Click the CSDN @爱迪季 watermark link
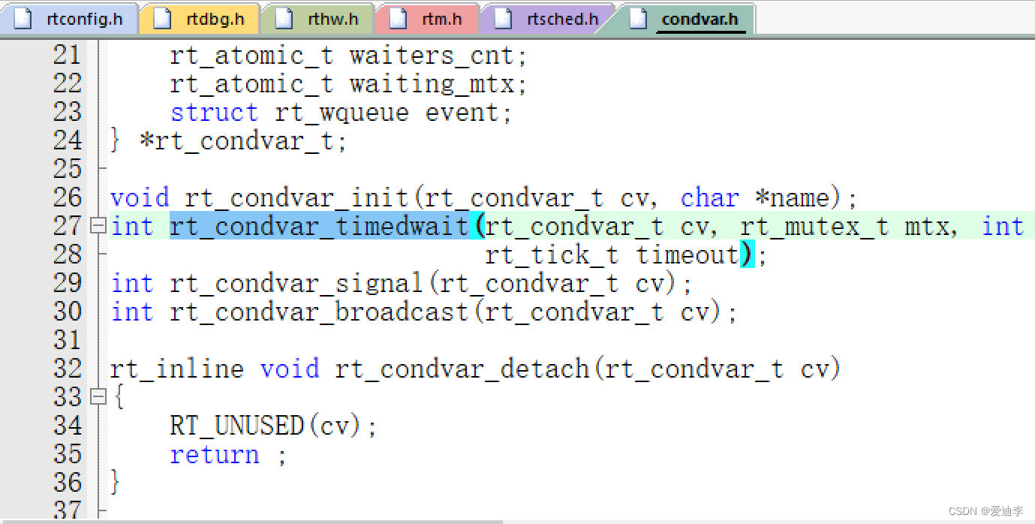Image resolution: width=1035 pixels, height=524 pixels. pos(985,510)
